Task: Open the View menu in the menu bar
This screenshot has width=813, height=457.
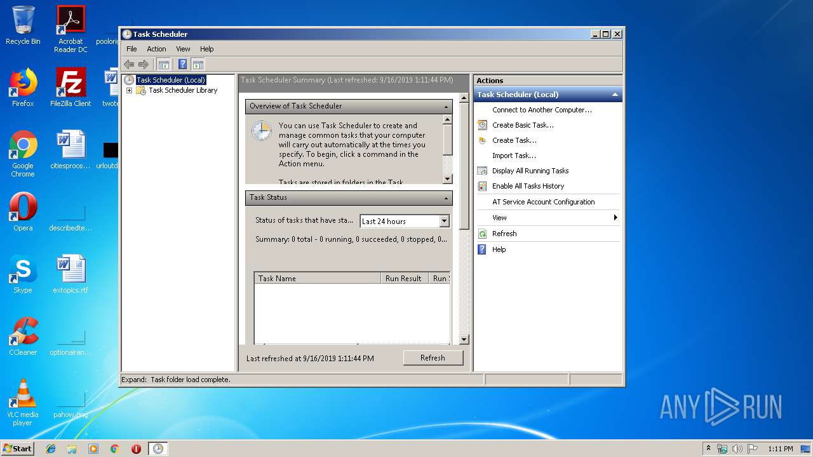Action: pos(183,49)
